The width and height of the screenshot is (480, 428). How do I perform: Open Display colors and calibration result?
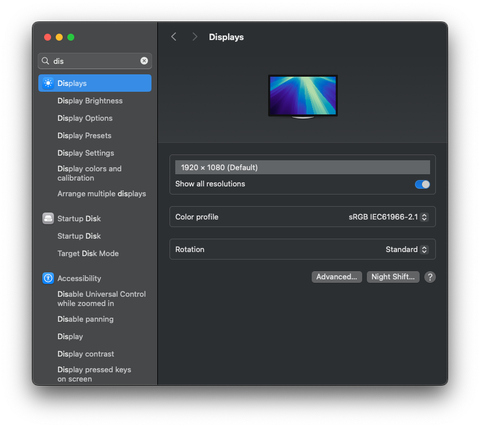[89, 174]
